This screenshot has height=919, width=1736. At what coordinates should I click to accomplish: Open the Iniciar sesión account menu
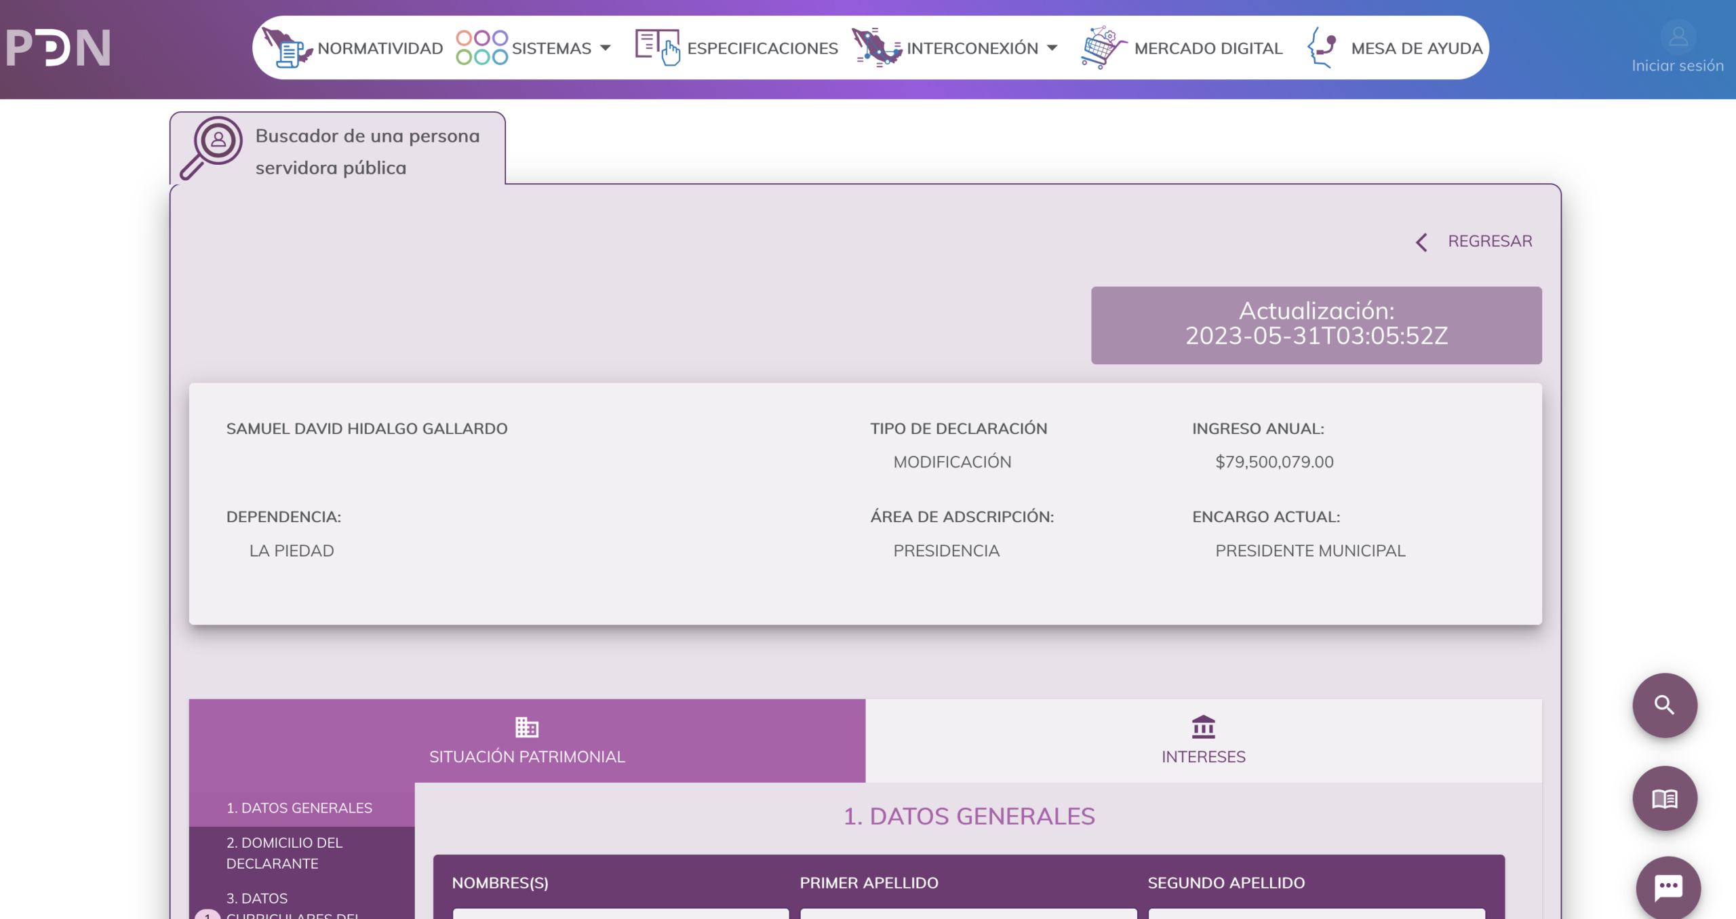coord(1677,47)
